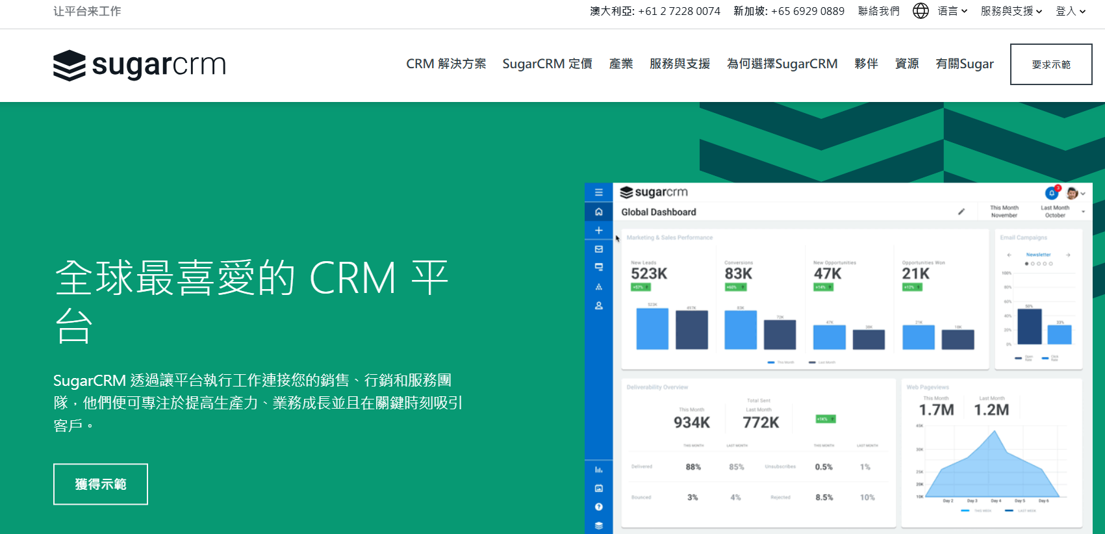Click the 要求示範 button

tap(1050, 64)
